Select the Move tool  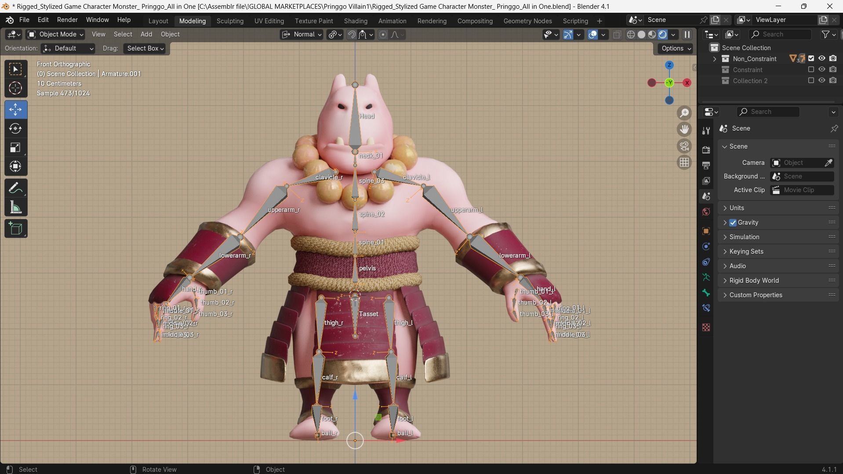(x=16, y=109)
